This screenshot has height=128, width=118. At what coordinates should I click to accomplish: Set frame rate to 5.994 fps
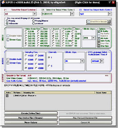(x=63, y=31)
